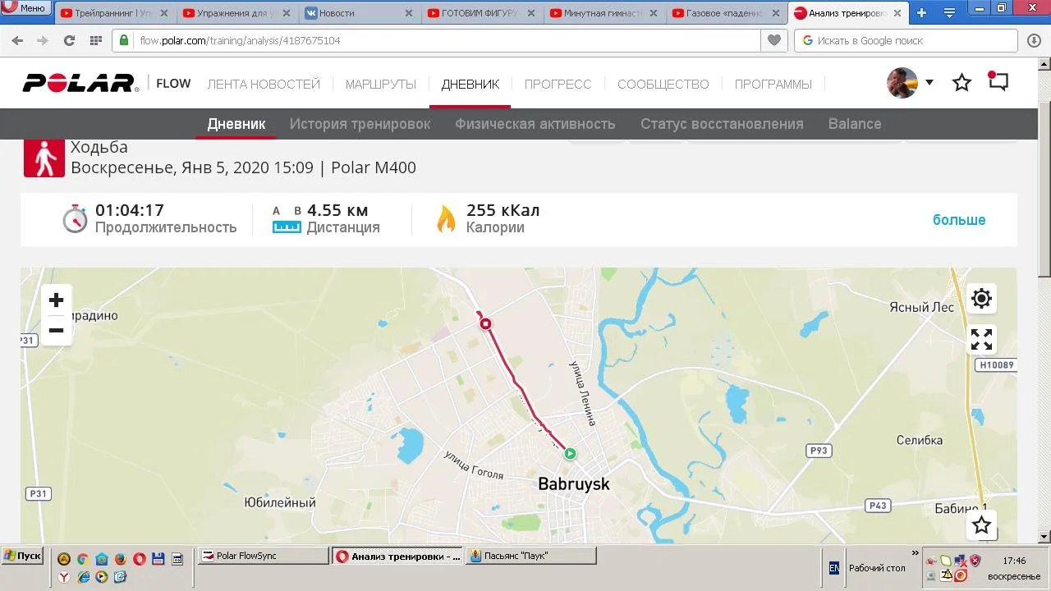
Task: Add page to bookmarks with heart icon
Action: (x=773, y=40)
